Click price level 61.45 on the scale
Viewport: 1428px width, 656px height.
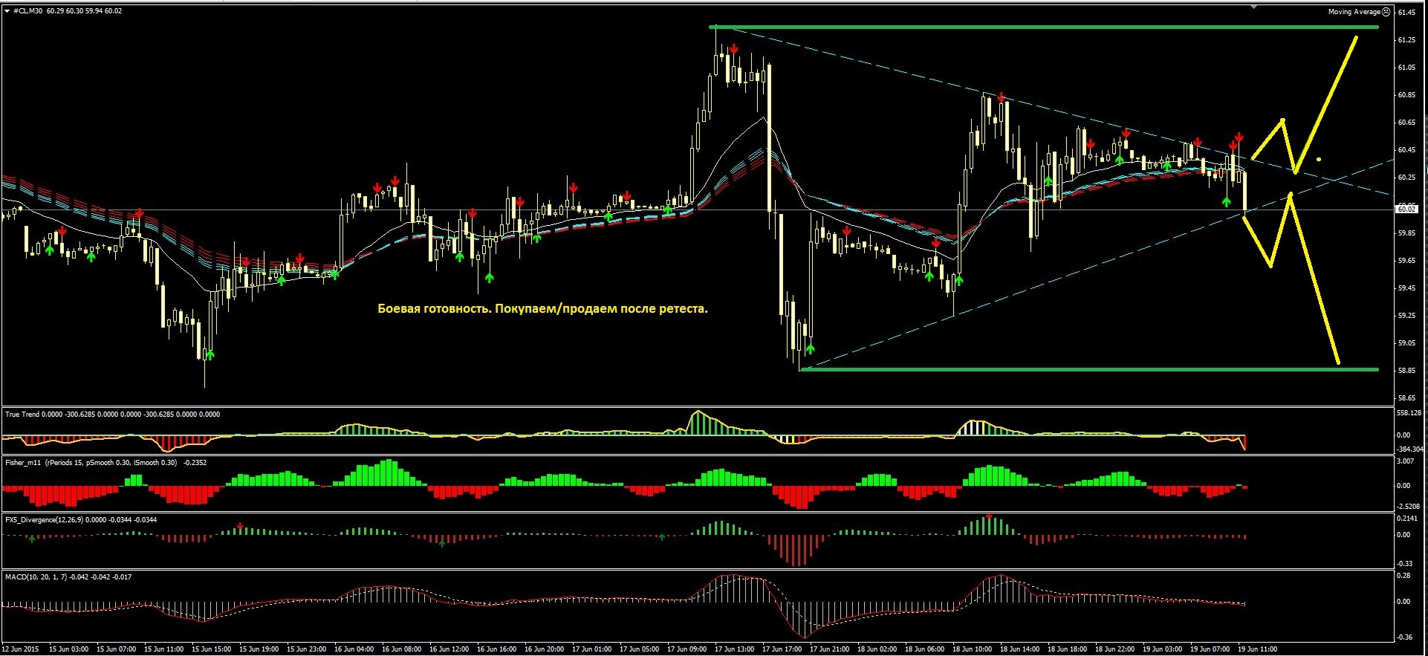click(x=1406, y=13)
